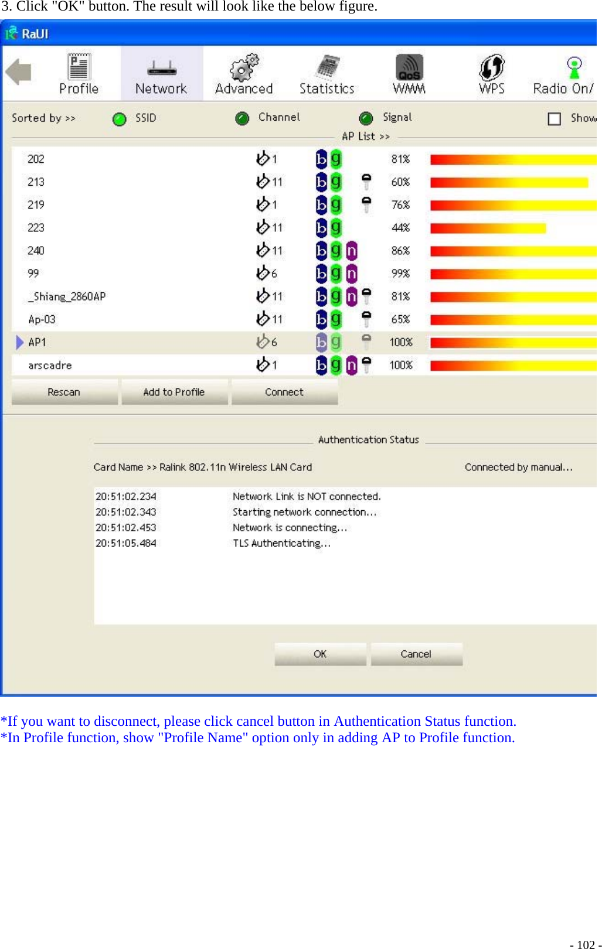602x949 pixels.
Task: Open the WPS icon
Action: click(491, 67)
